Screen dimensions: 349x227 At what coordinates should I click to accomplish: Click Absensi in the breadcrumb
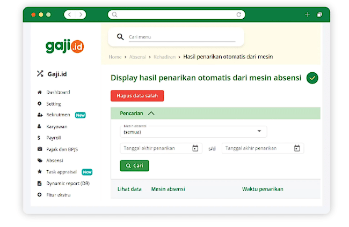(137, 56)
